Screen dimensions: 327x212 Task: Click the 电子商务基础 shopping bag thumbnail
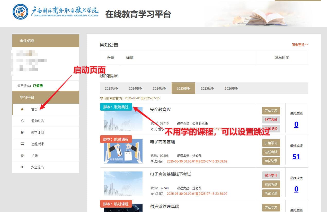[123, 152]
